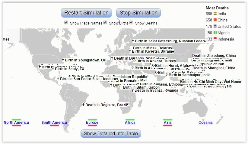248x144 pixels.
Task: Click 'Birth in Herat, Afghanistan' label
Action: tap(178, 66)
